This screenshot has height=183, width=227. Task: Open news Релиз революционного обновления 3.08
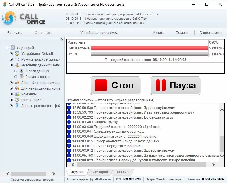(105, 23)
